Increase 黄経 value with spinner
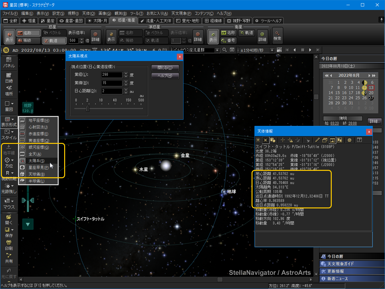Viewport: 385px width, 289px height. click(x=126, y=73)
